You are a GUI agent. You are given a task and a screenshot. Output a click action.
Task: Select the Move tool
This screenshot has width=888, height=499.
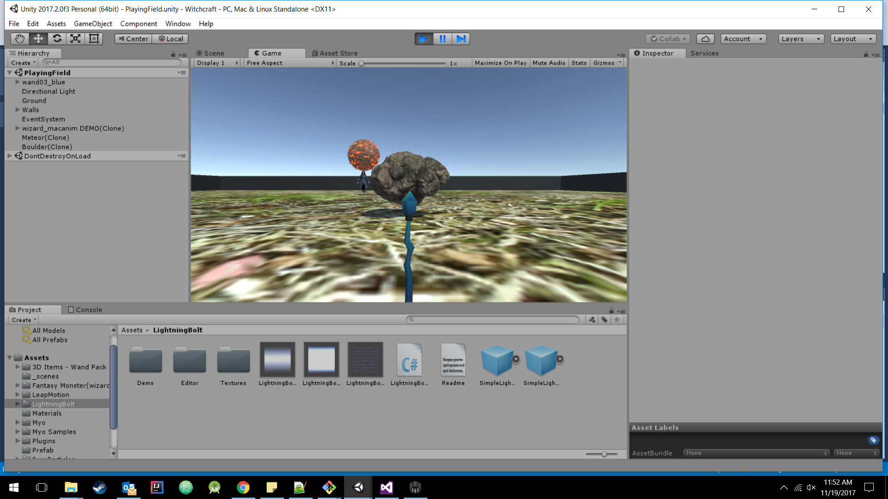pos(38,39)
